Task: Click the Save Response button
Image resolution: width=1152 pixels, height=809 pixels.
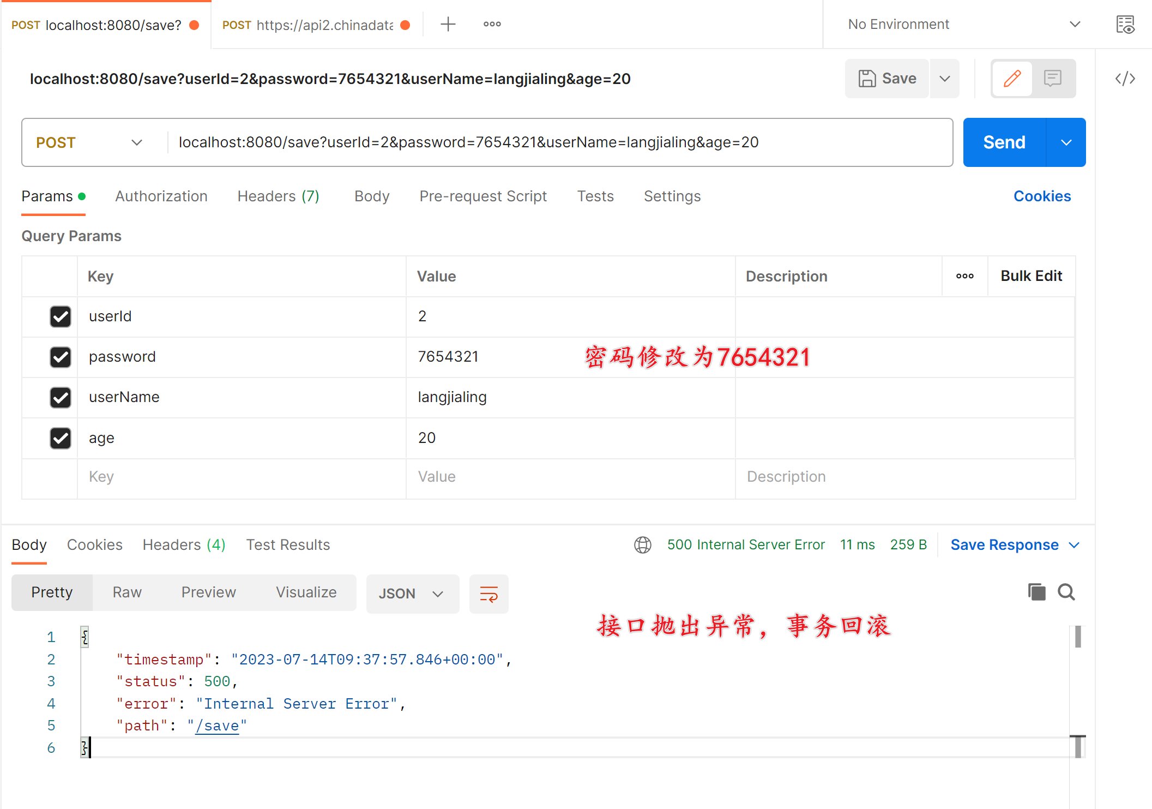Action: pyautogui.click(x=1004, y=545)
